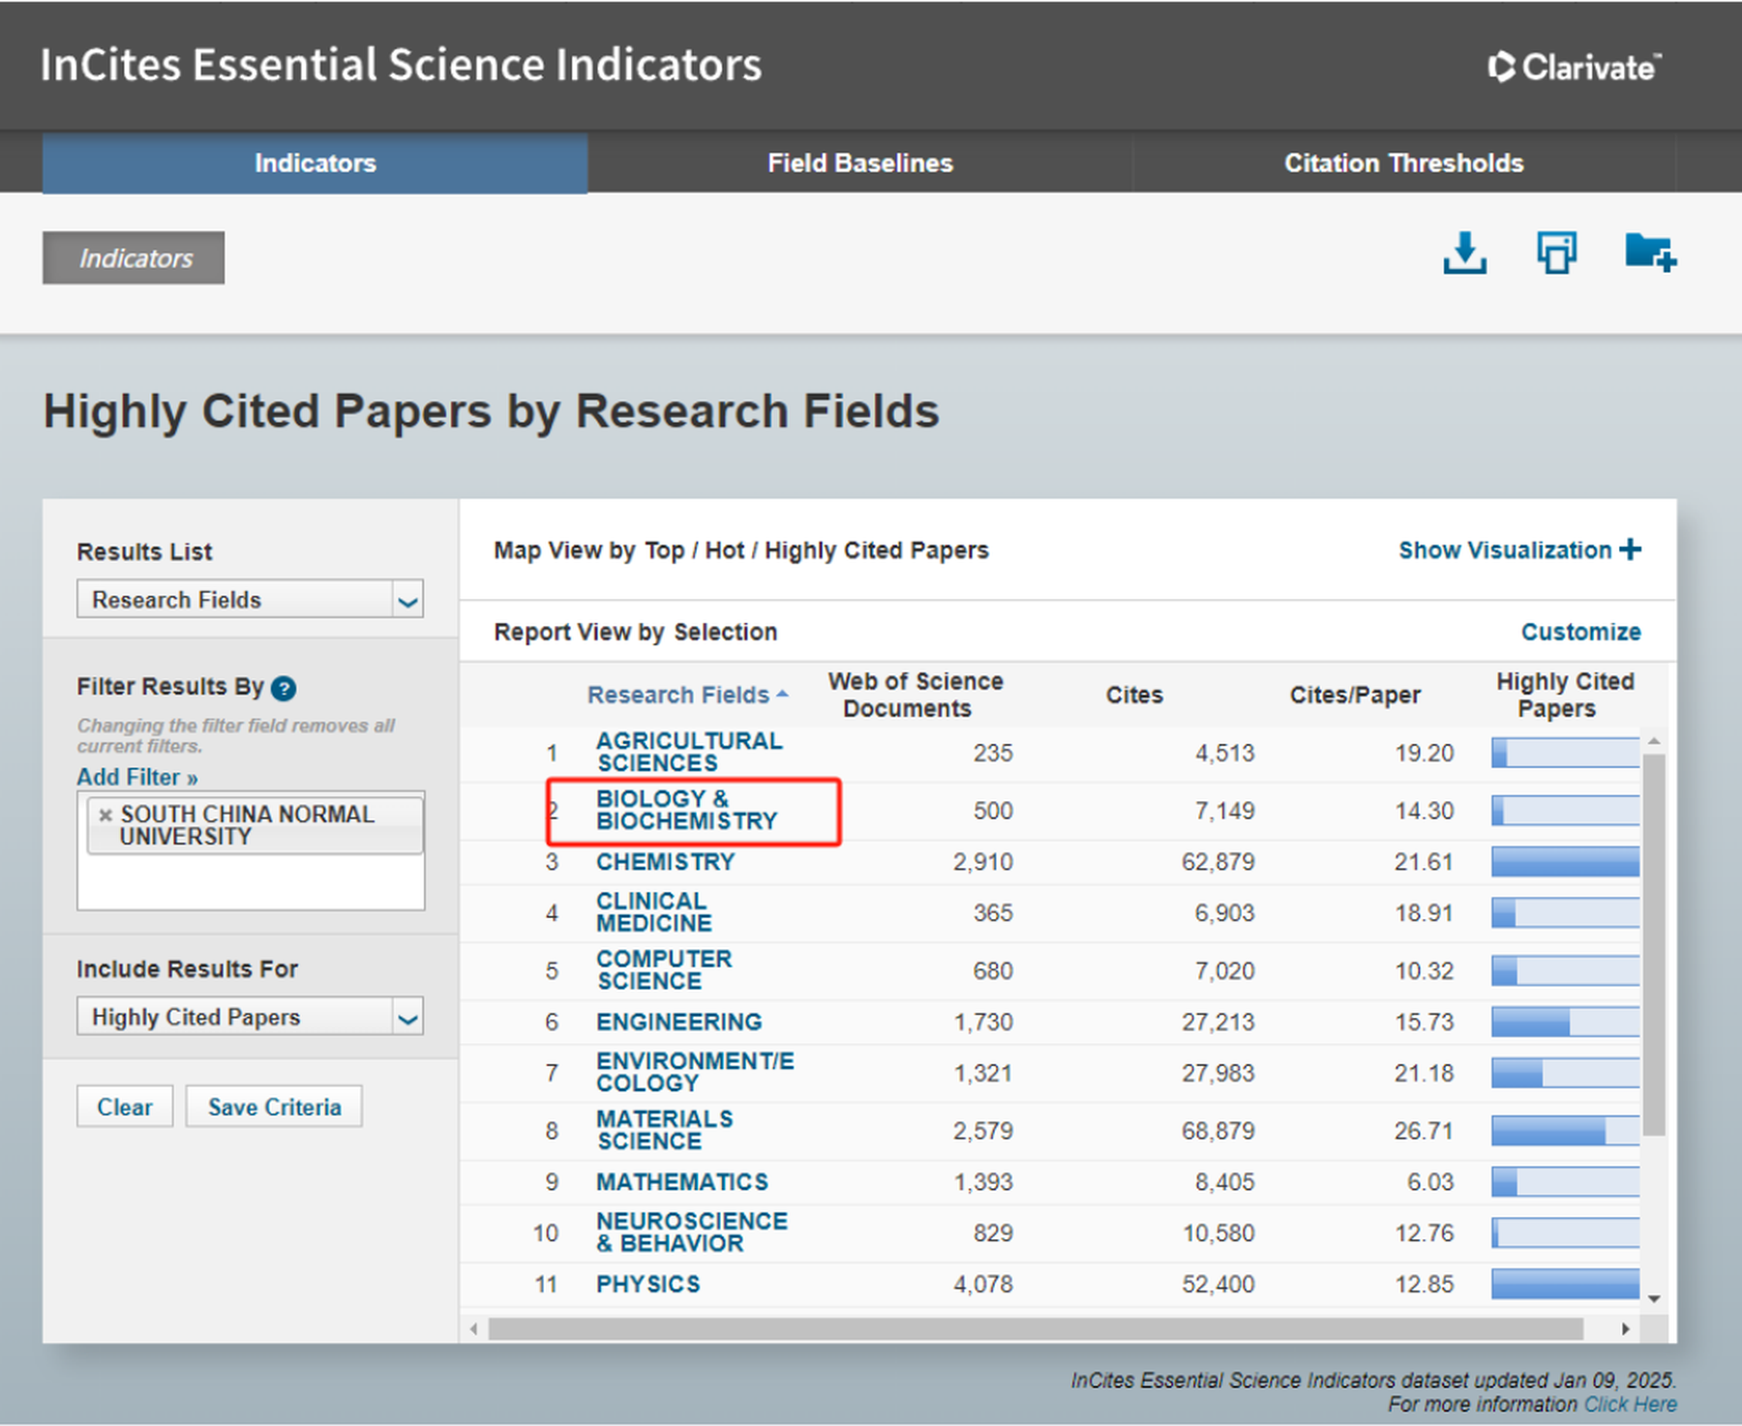Viewport: 1742px width, 1426px height.
Task: Open 'Click Here' more information link
Action: [1630, 1404]
